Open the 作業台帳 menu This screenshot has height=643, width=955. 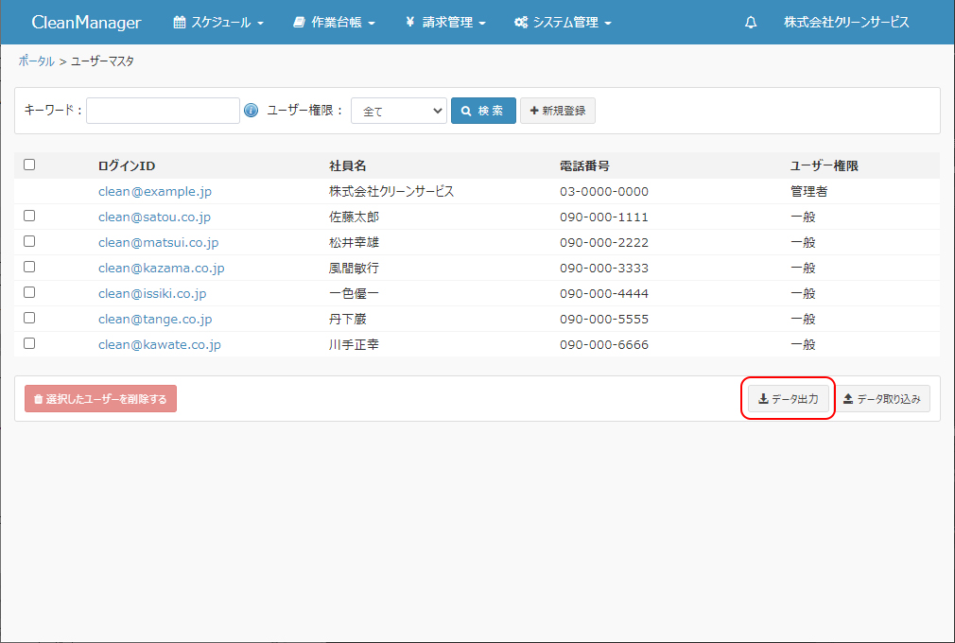334,23
